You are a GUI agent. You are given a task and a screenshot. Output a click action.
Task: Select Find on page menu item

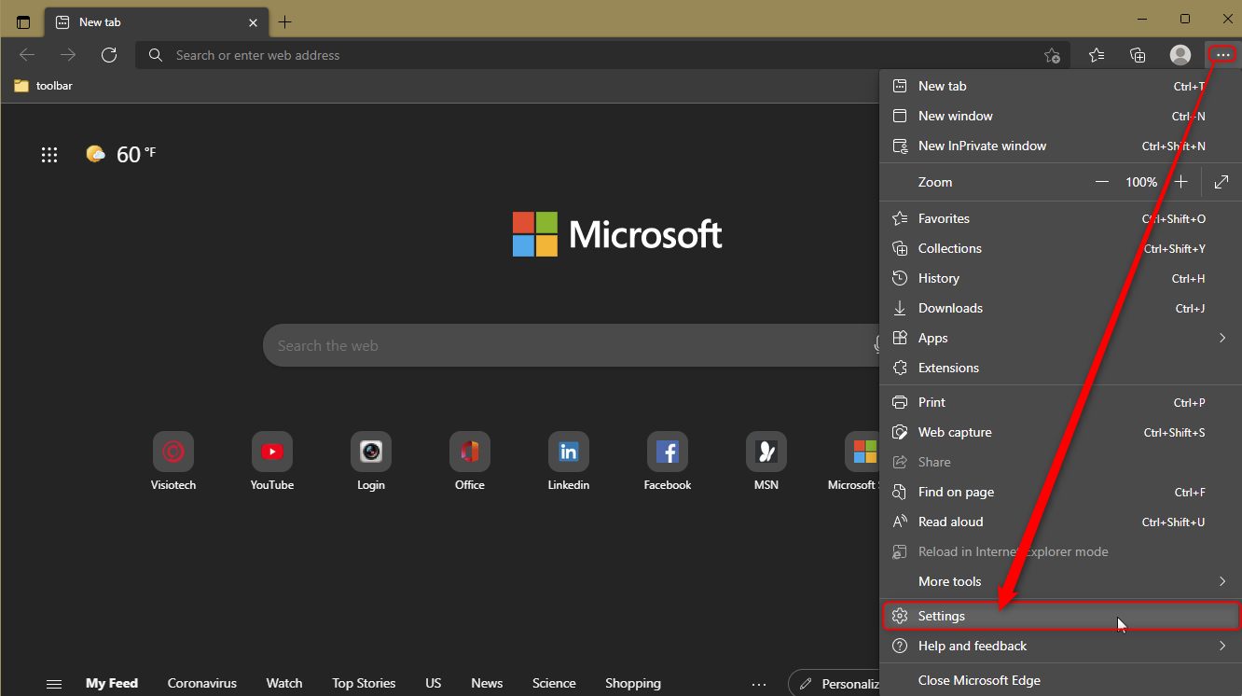tap(1061, 492)
